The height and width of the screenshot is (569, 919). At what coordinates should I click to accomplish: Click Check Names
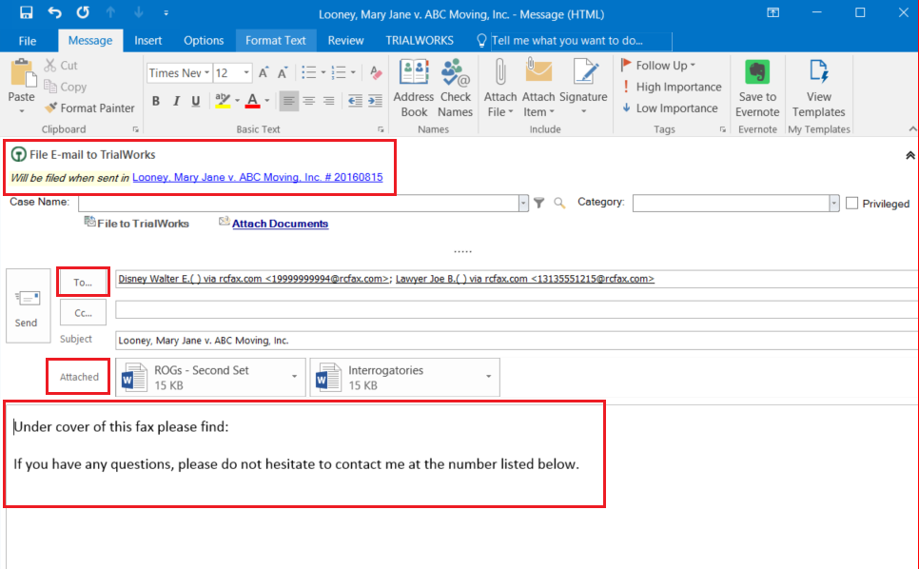[456, 88]
